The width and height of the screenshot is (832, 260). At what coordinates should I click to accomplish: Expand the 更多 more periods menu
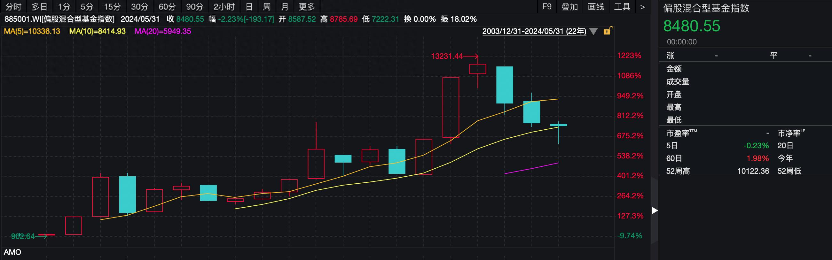click(x=307, y=7)
